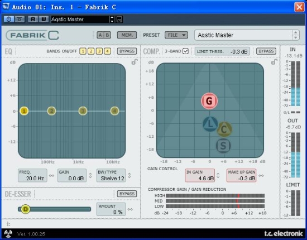Click the Fabrik C logo

[32, 35]
